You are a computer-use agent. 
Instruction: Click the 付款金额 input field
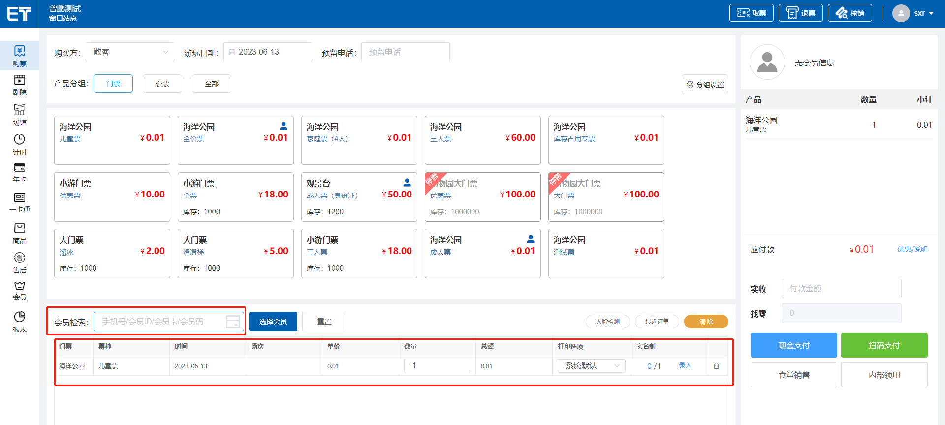tap(841, 289)
